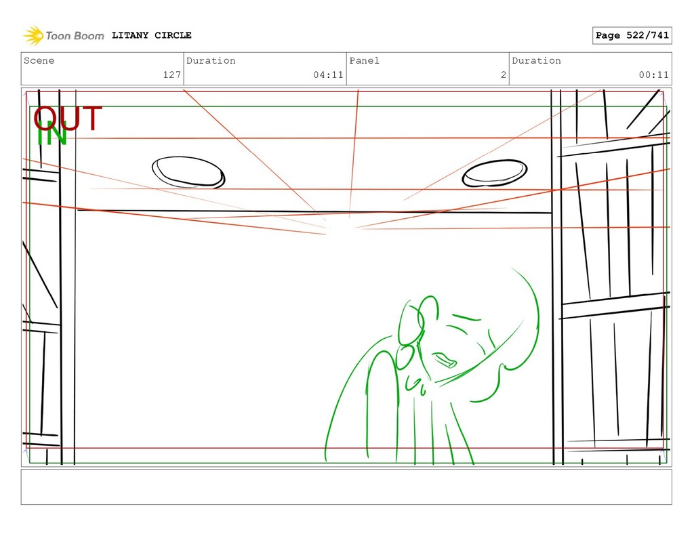Image resolution: width=694 pixels, height=536 pixels.
Task: Select the LITANY CIRCLE project title
Action: (x=151, y=35)
